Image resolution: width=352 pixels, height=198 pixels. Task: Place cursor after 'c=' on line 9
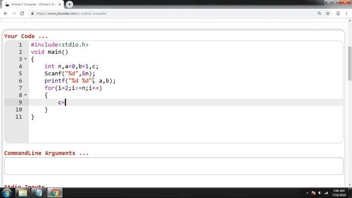click(x=65, y=102)
